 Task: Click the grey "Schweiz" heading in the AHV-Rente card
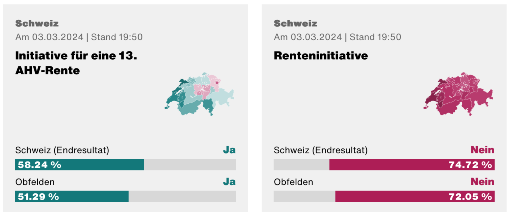[x=37, y=23]
